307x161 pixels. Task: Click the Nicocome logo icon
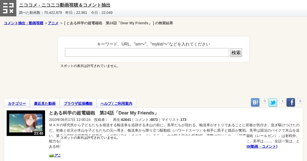coord(8,8)
